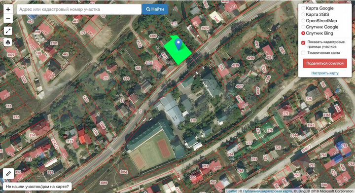Click parcel label 272 on map
The height and width of the screenshot is (193, 355).
click(16, 117)
